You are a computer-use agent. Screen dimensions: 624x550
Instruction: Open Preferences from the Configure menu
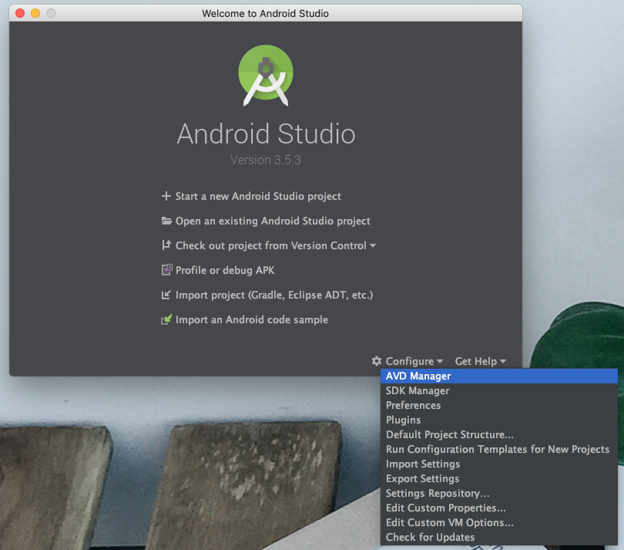tap(499, 405)
